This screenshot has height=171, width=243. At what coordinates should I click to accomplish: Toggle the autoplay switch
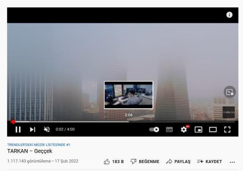[154, 129]
